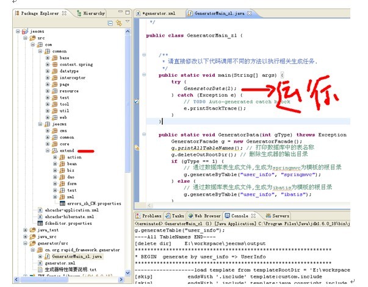
Task: Select the Console tab
Action: (x=237, y=216)
